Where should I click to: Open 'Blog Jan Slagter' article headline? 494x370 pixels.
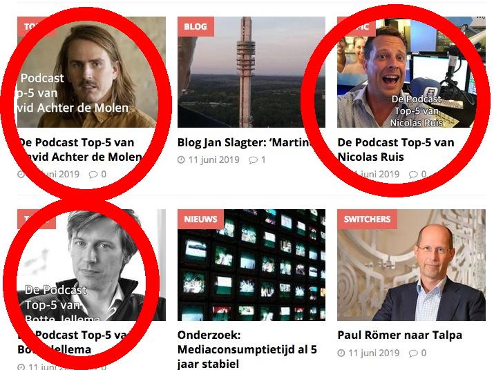click(x=245, y=143)
